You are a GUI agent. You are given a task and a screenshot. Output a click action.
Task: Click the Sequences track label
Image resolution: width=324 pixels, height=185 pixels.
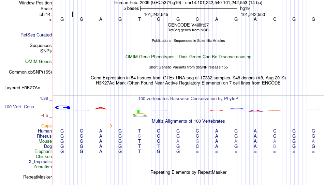[41, 45]
